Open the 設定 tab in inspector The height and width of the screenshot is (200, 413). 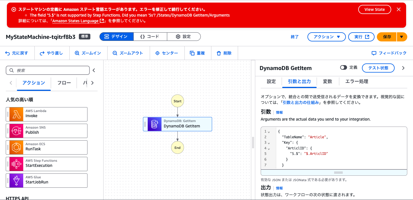(x=271, y=81)
